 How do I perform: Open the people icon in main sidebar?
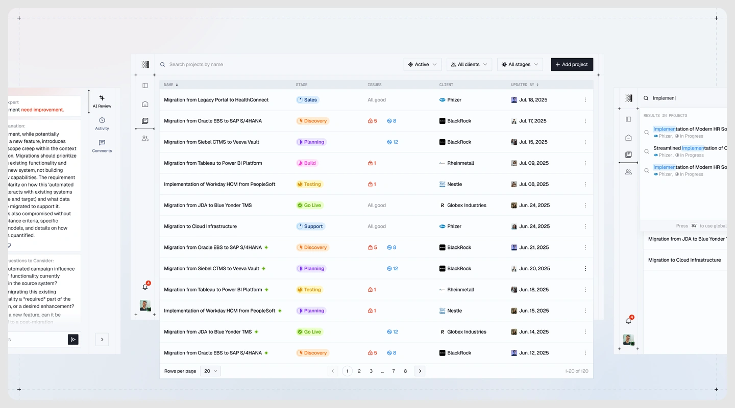[145, 138]
